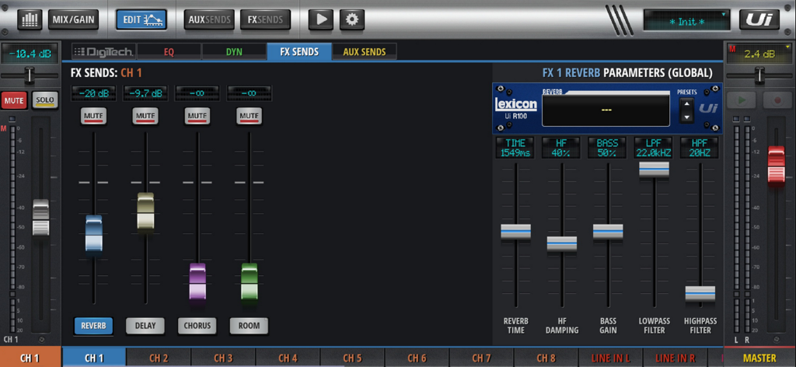Click the Highpass Filter slider handle
The width and height of the screenshot is (796, 367).
coord(700,293)
